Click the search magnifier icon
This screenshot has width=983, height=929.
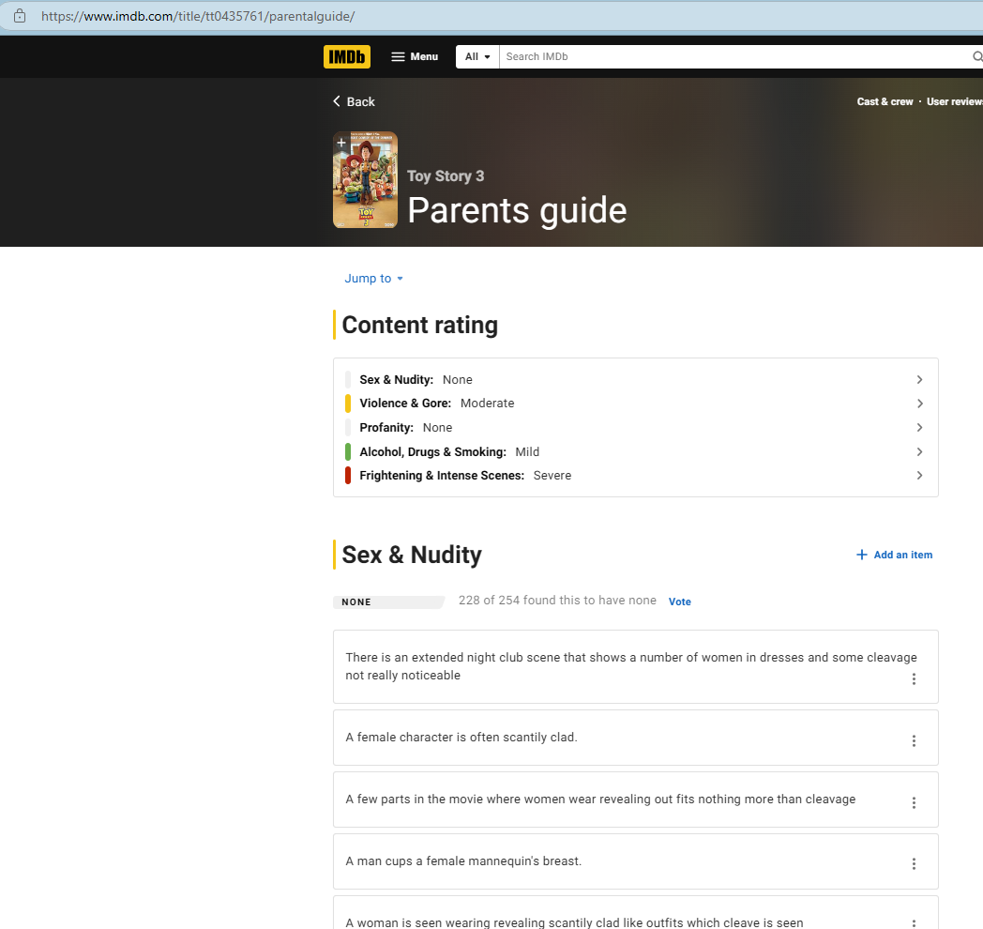pos(976,57)
